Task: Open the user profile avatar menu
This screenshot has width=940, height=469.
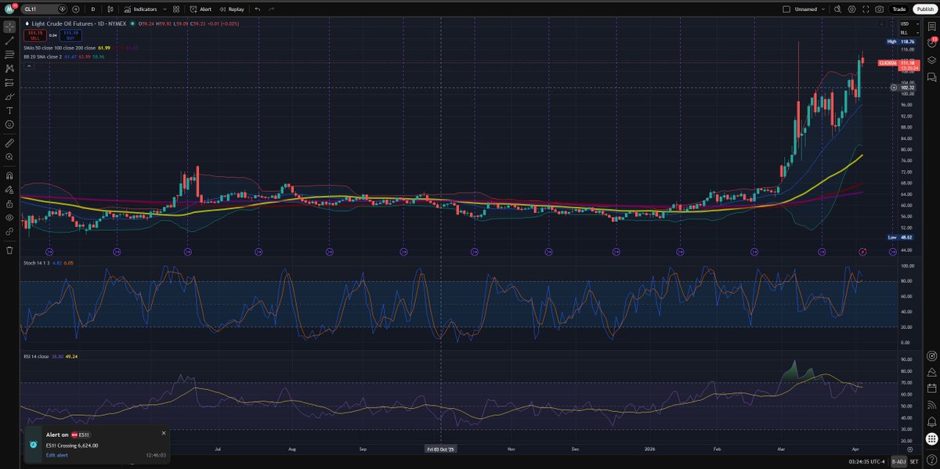Action: point(10,9)
